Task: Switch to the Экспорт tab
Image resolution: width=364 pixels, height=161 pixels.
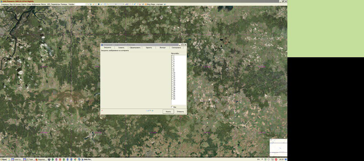Action: click(x=163, y=48)
